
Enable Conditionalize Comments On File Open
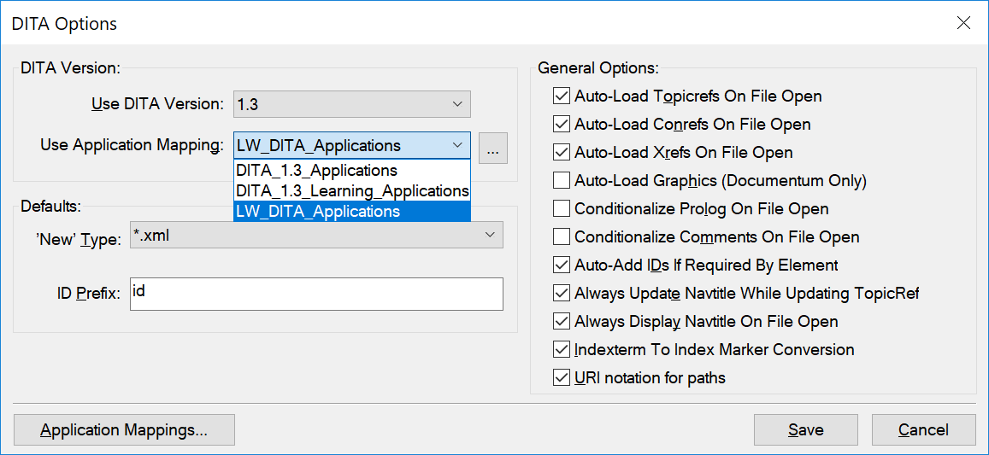point(562,236)
